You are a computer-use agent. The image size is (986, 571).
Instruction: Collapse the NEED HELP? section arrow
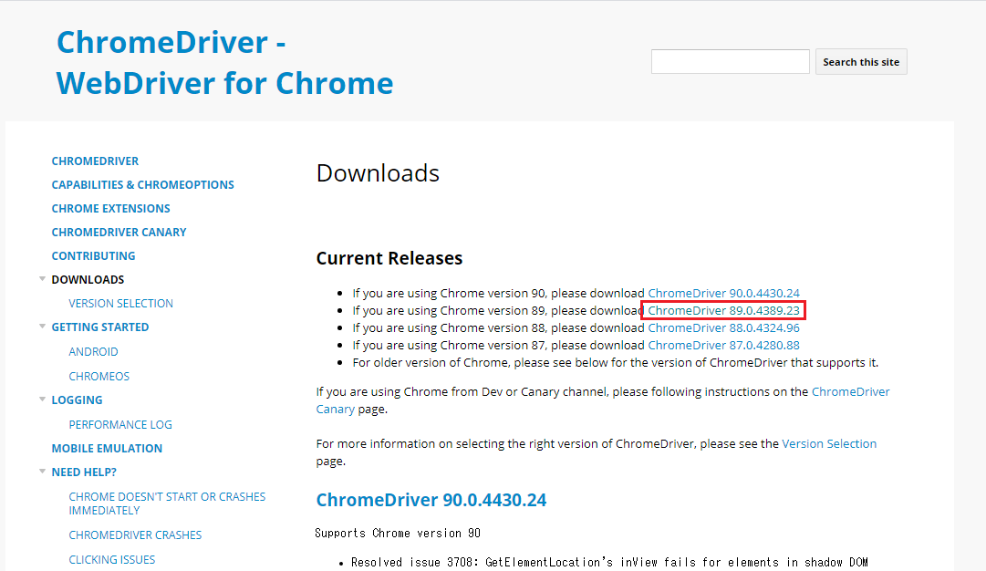[42, 471]
